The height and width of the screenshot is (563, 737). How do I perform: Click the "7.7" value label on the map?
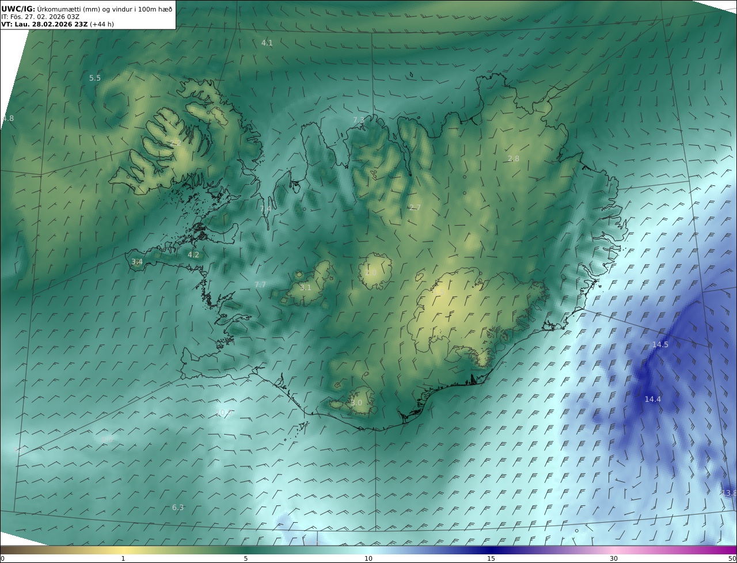[260, 284]
